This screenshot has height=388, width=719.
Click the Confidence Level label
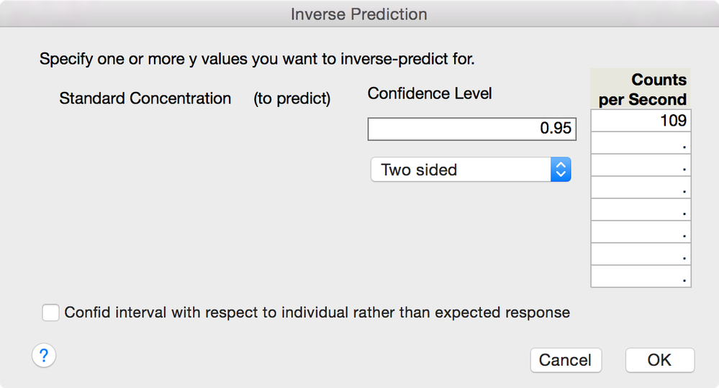click(430, 93)
